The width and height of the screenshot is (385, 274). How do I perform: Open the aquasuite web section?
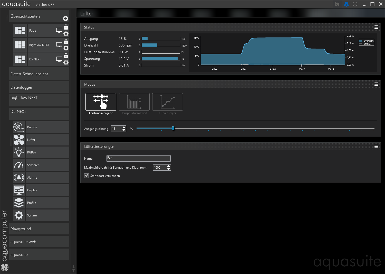[x=39, y=242]
